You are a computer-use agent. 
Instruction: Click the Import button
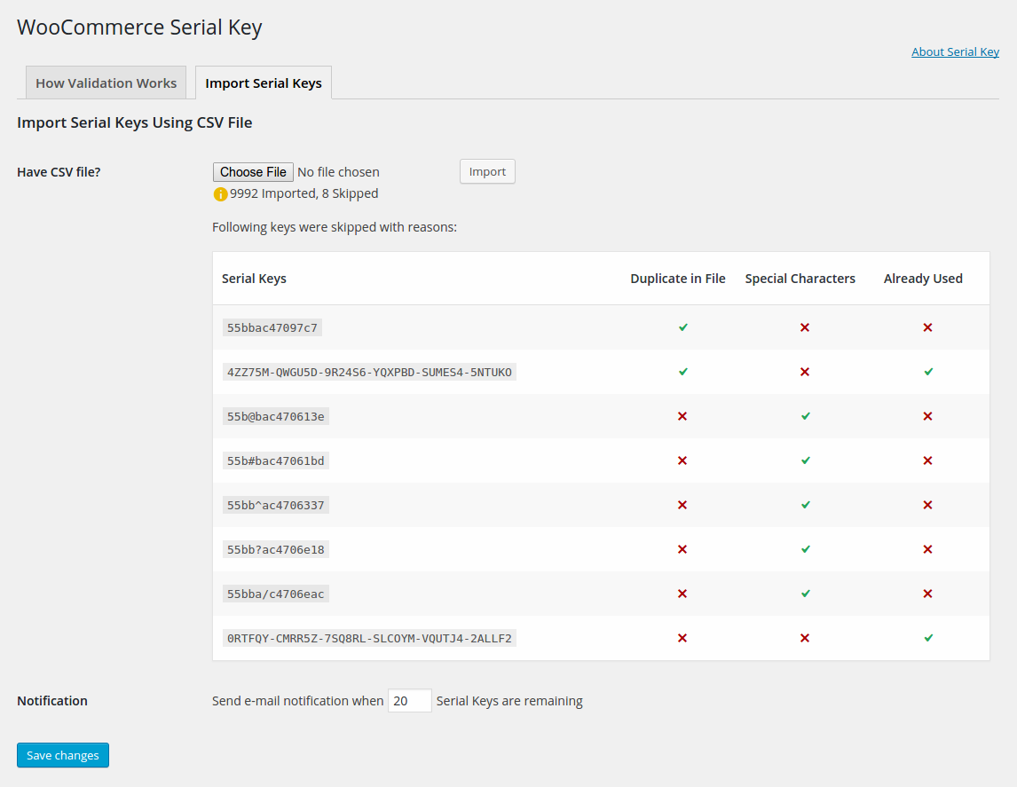[x=487, y=172]
